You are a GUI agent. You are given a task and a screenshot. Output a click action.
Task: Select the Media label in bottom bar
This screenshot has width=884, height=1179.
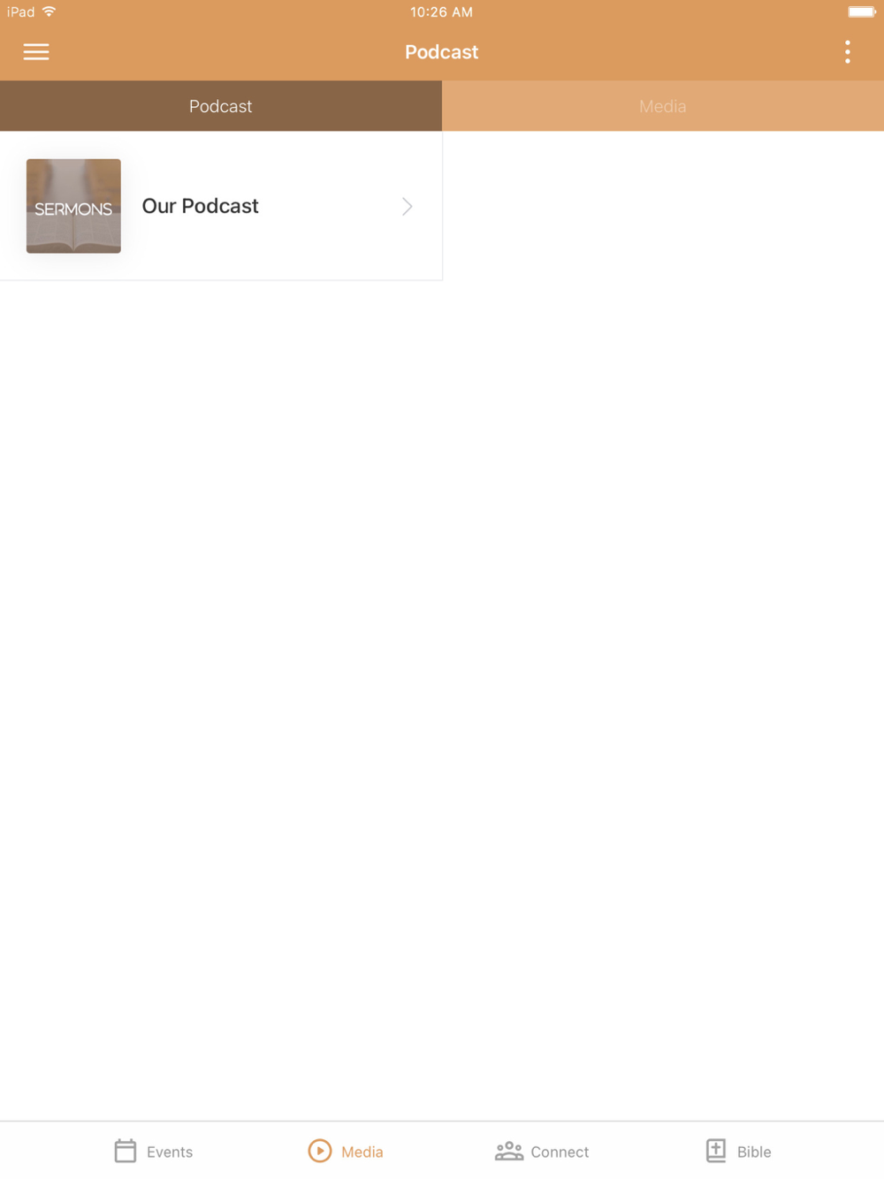pyautogui.click(x=362, y=1152)
